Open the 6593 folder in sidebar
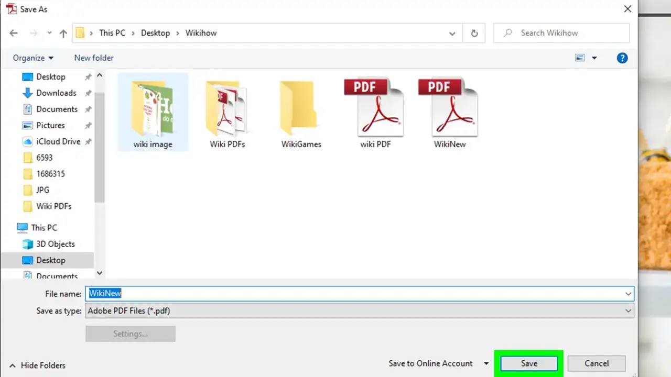This screenshot has width=671, height=377. click(45, 158)
